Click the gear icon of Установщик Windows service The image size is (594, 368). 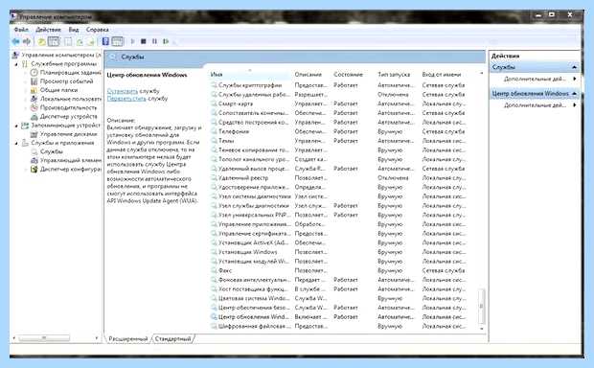pos(214,252)
